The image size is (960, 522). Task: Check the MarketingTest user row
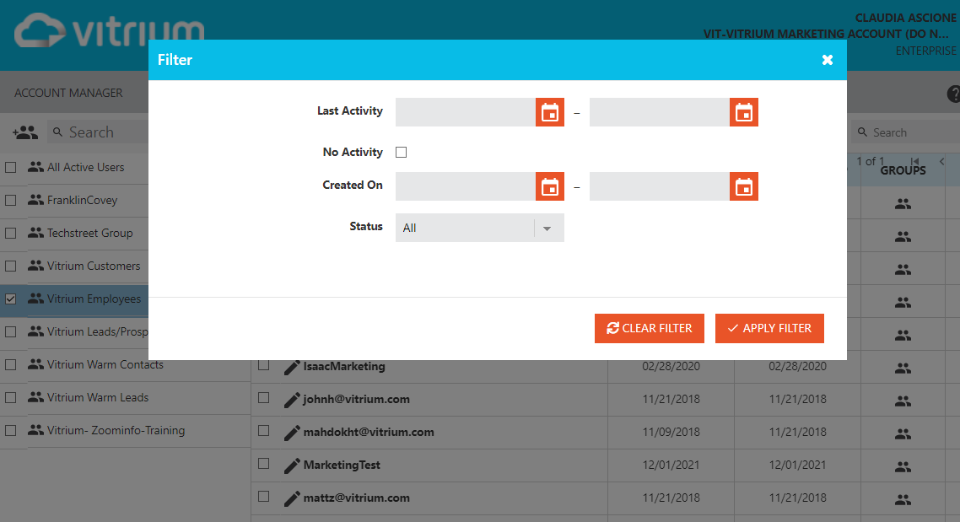click(x=264, y=463)
